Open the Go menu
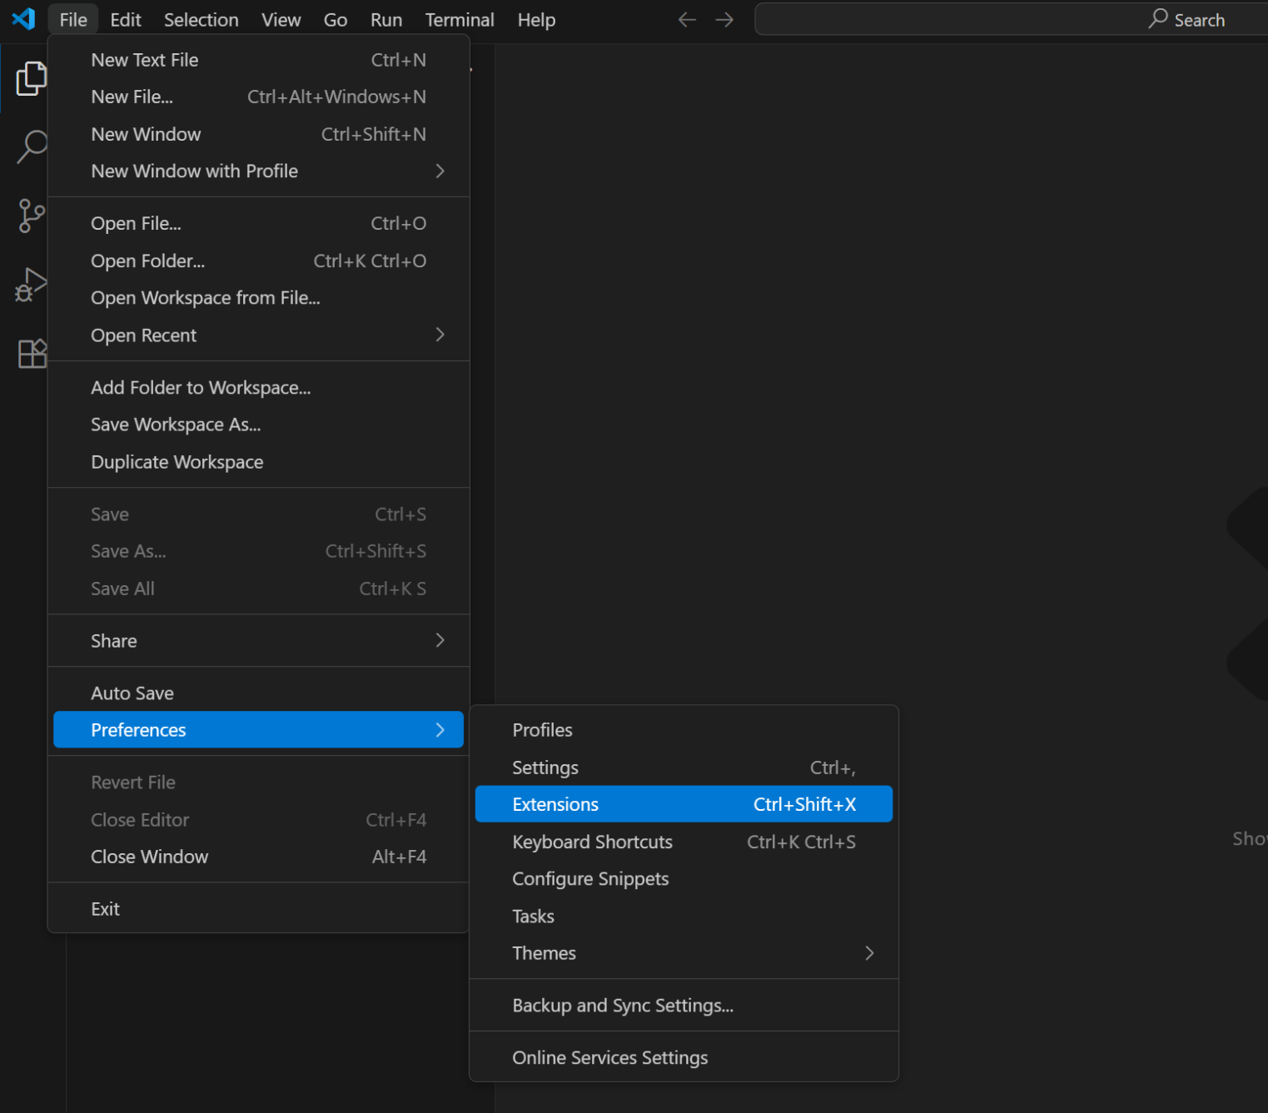1268x1113 pixels. (x=336, y=19)
